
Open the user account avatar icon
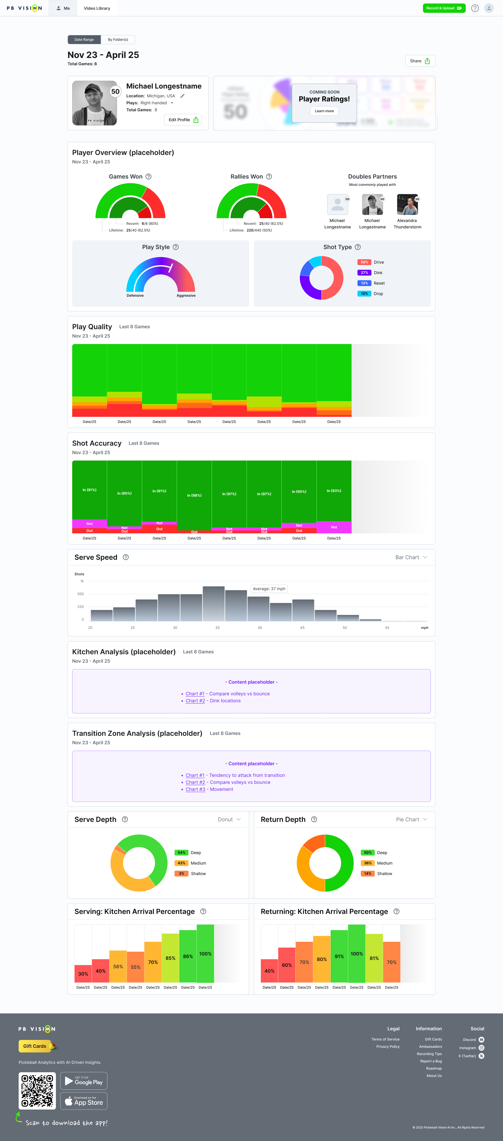[489, 8]
